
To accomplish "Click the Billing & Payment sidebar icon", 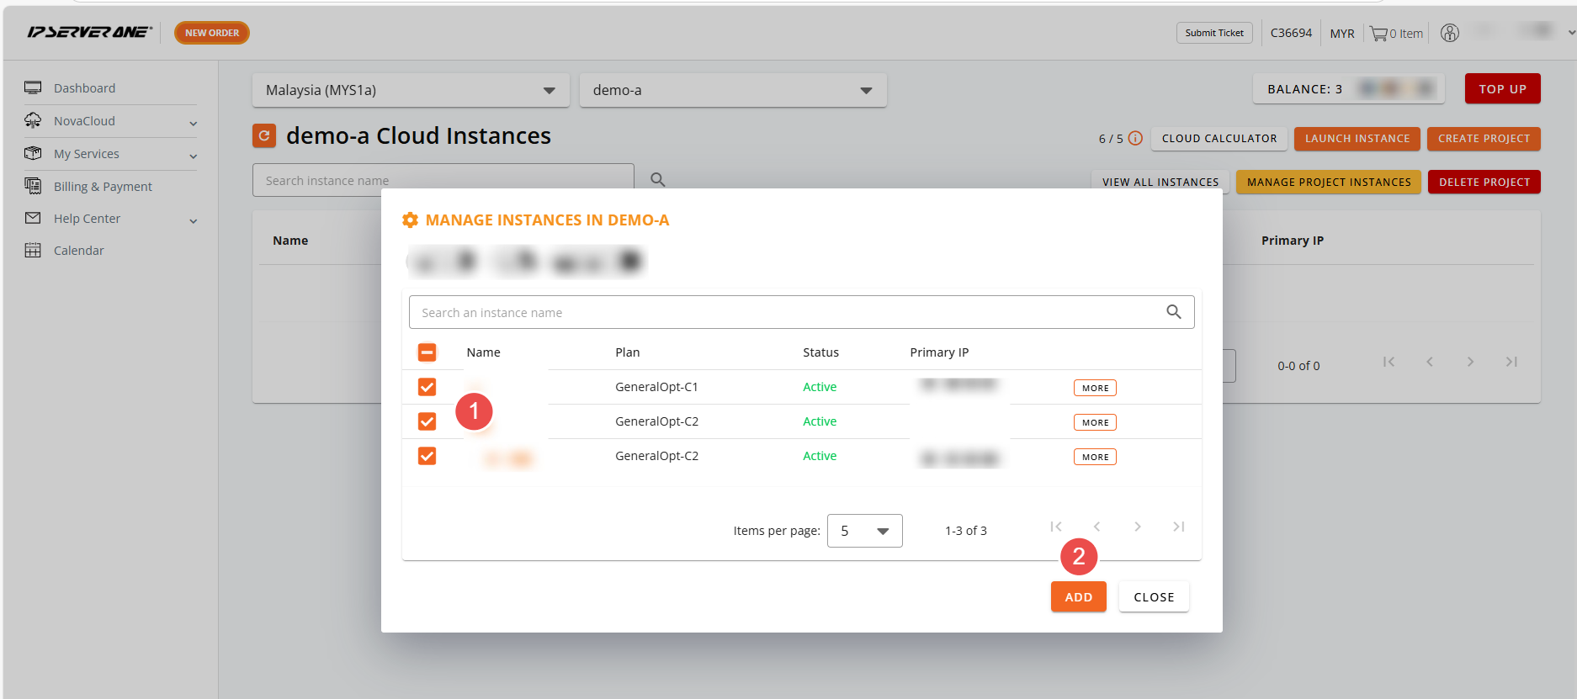I will (33, 186).
